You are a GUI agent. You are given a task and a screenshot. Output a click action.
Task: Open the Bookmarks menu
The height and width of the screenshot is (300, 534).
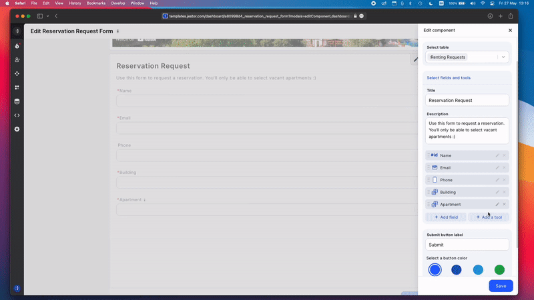tap(96, 3)
